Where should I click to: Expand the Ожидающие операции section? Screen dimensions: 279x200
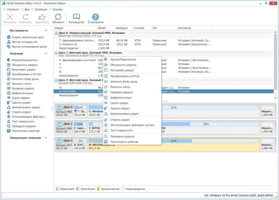(x=46, y=138)
